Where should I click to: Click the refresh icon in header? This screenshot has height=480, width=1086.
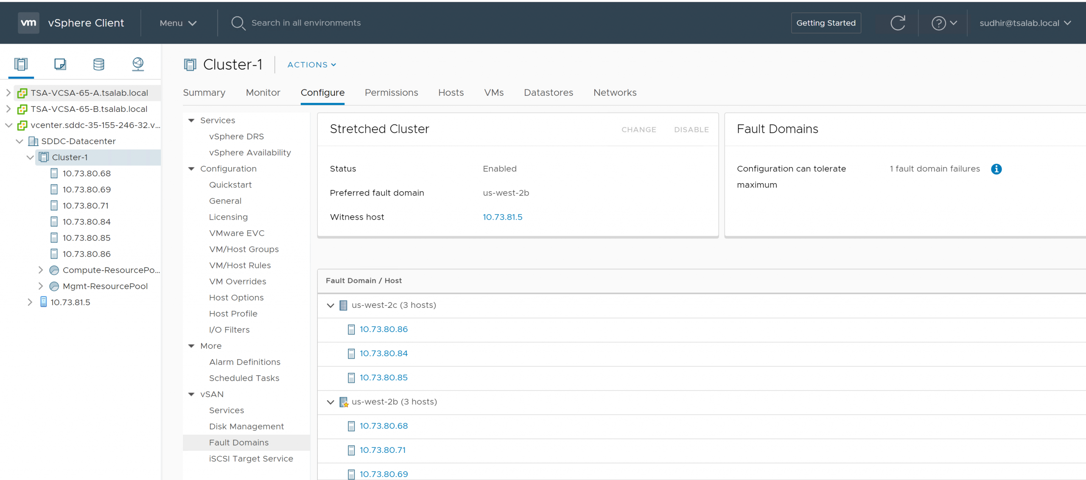(x=898, y=23)
